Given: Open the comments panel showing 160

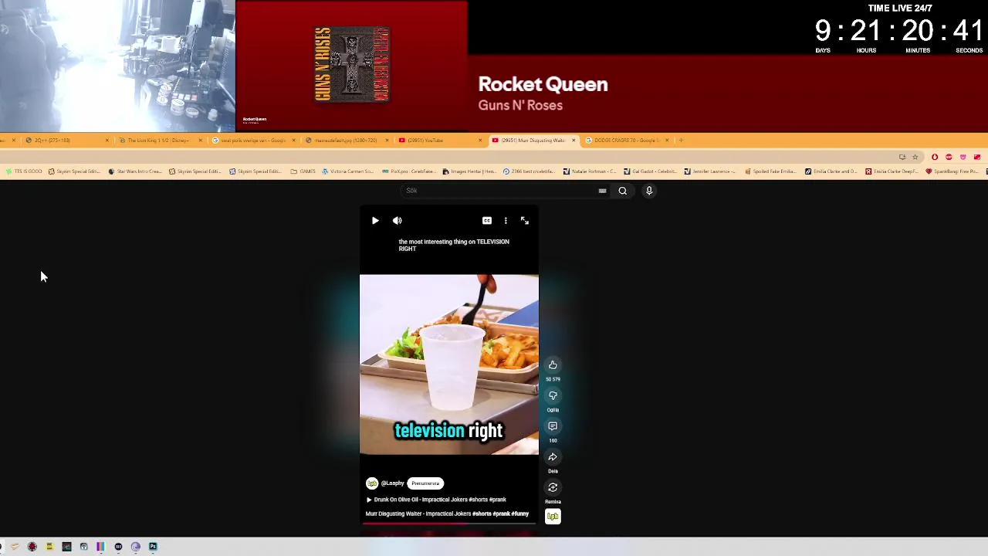Looking at the screenshot, I should tap(553, 426).
